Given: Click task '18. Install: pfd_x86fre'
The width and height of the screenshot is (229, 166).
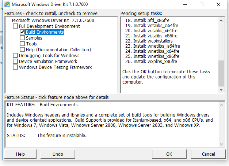Looking at the screenshot, I should (x=147, y=21).
